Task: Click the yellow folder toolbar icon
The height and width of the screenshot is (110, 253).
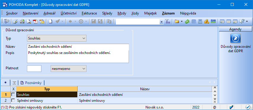Action: coord(177,22)
